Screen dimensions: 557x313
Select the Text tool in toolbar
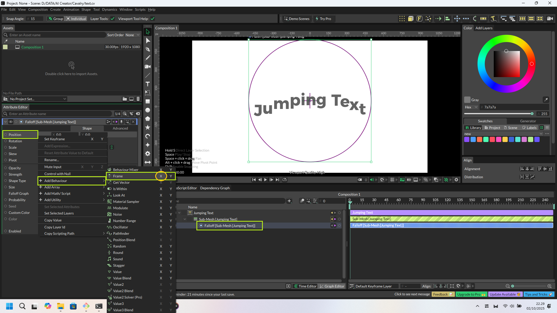click(148, 84)
